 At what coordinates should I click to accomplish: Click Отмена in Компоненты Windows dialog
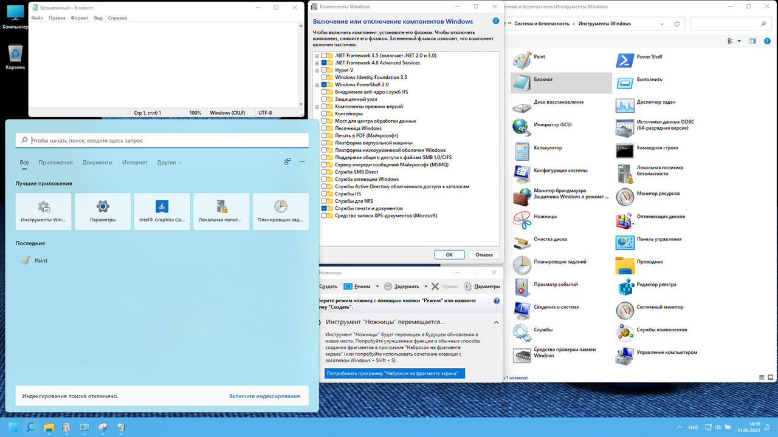click(x=484, y=255)
